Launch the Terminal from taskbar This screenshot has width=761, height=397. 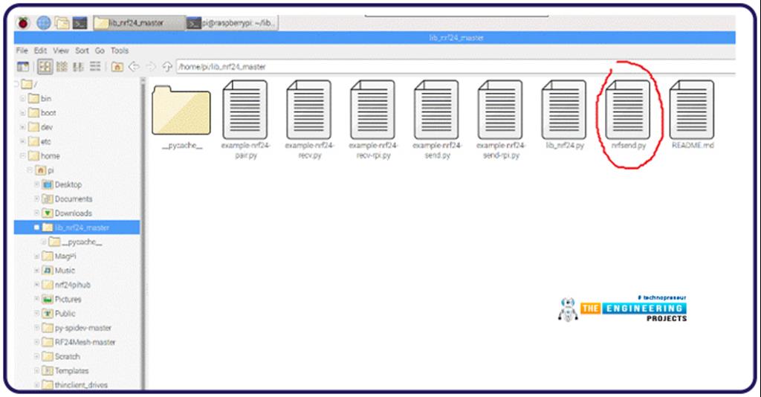click(x=80, y=23)
